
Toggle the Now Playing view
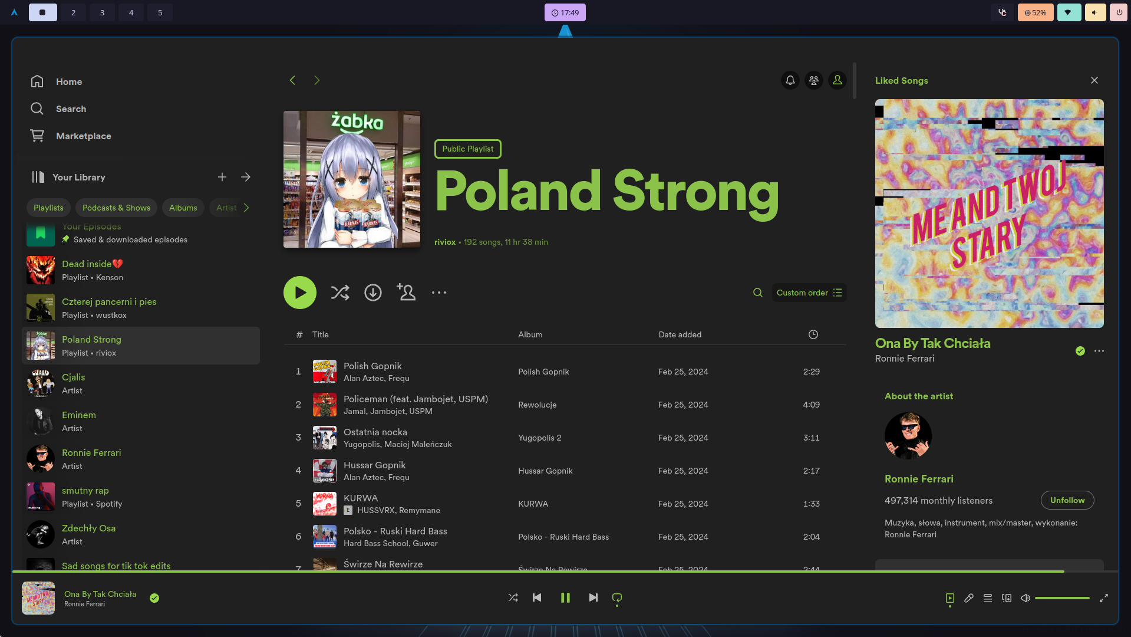coord(950,598)
